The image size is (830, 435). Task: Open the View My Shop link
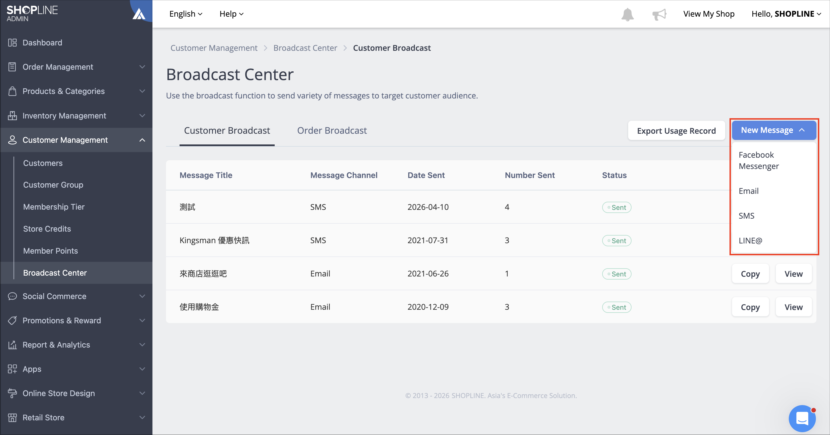pos(709,14)
